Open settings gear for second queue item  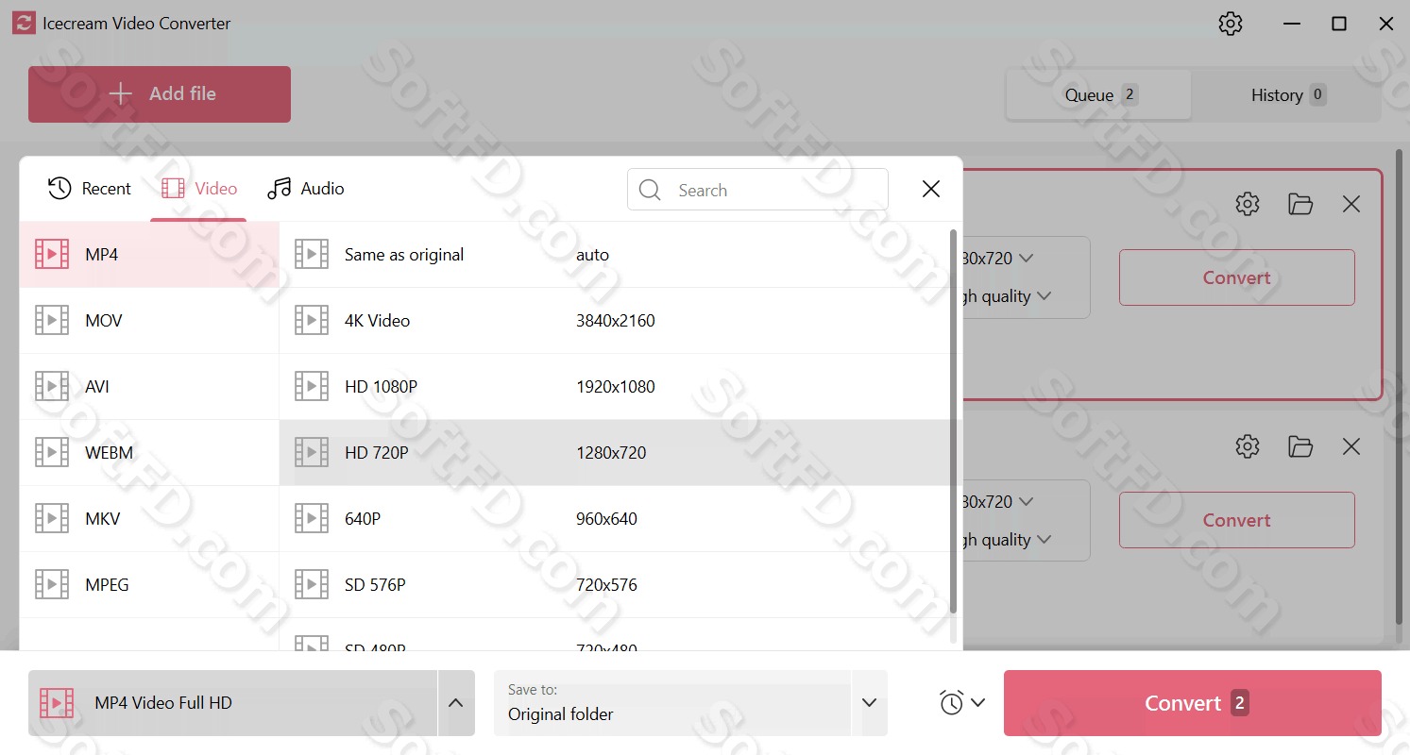(1248, 446)
